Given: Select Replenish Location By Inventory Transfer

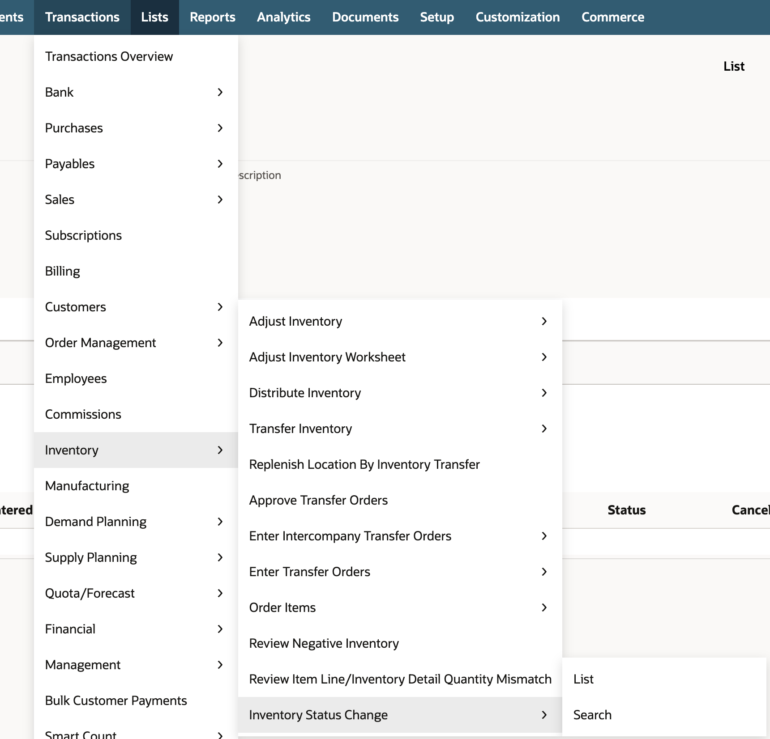Looking at the screenshot, I should pos(400,464).
